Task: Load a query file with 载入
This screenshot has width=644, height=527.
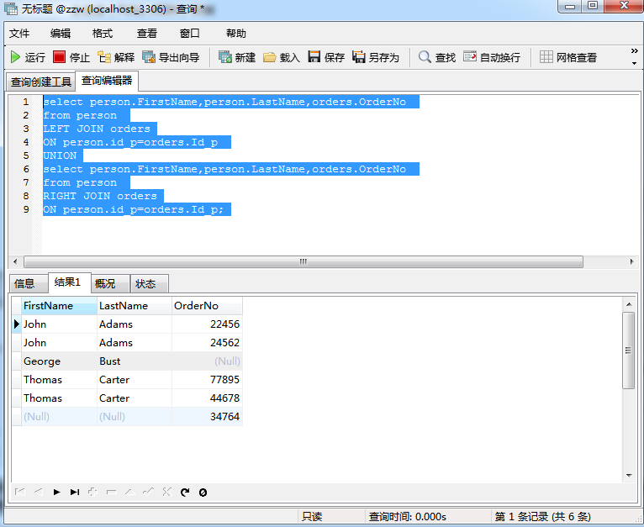Action: [x=282, y=57]
